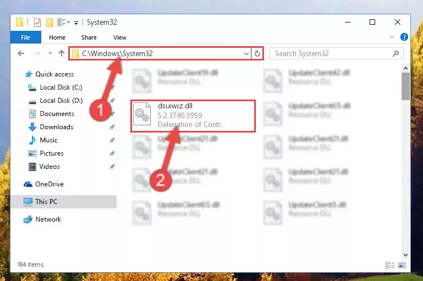Click the address bar path C:\Windows\System32

pos(117,53)
